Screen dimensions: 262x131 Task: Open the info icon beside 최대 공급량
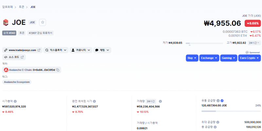[x=218, y=122]
